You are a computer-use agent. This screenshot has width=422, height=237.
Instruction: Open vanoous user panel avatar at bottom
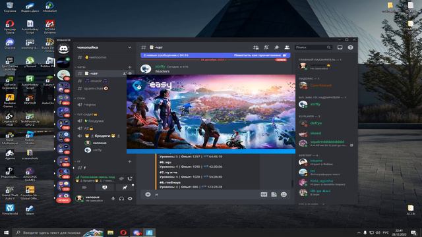pyautogui.click(x=79, y=199)
